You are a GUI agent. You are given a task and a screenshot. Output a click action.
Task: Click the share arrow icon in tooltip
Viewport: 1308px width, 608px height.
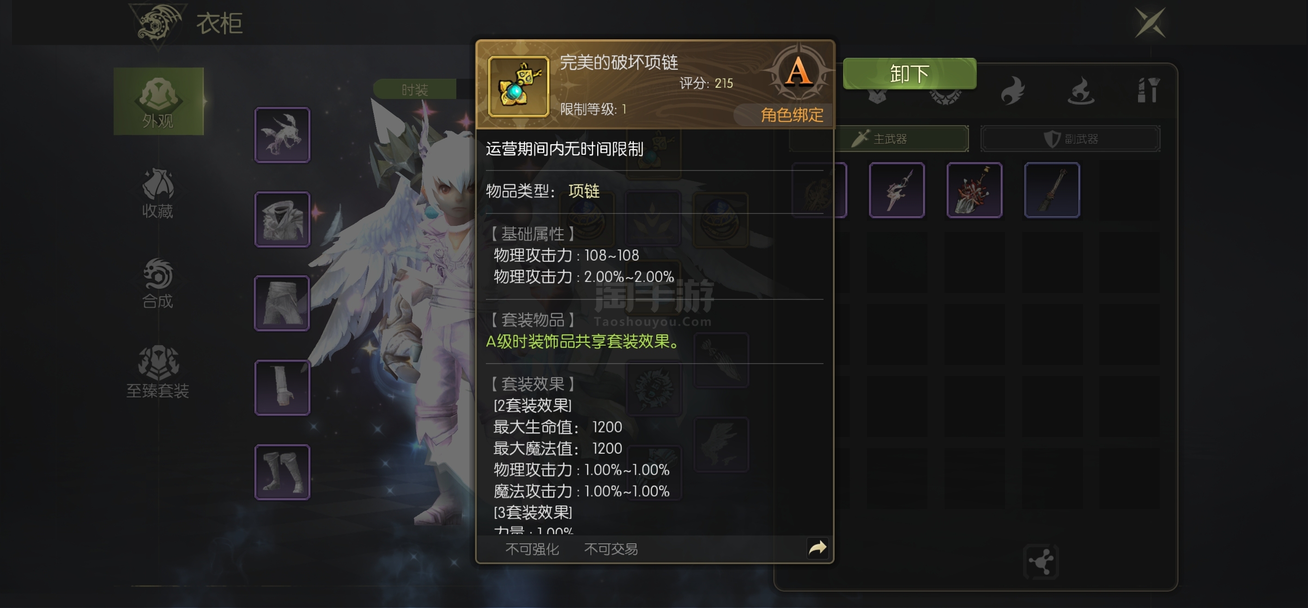click(817, 547)
